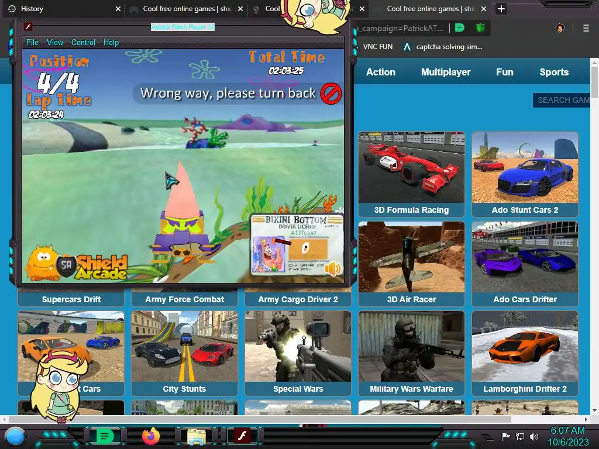599x449 pixels.
Task: Open the Military Wars Warfare thumbnail
Action: tap(411, 346)
